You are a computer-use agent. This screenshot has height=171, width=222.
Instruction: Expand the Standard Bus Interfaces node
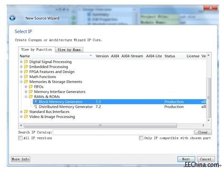21,112
